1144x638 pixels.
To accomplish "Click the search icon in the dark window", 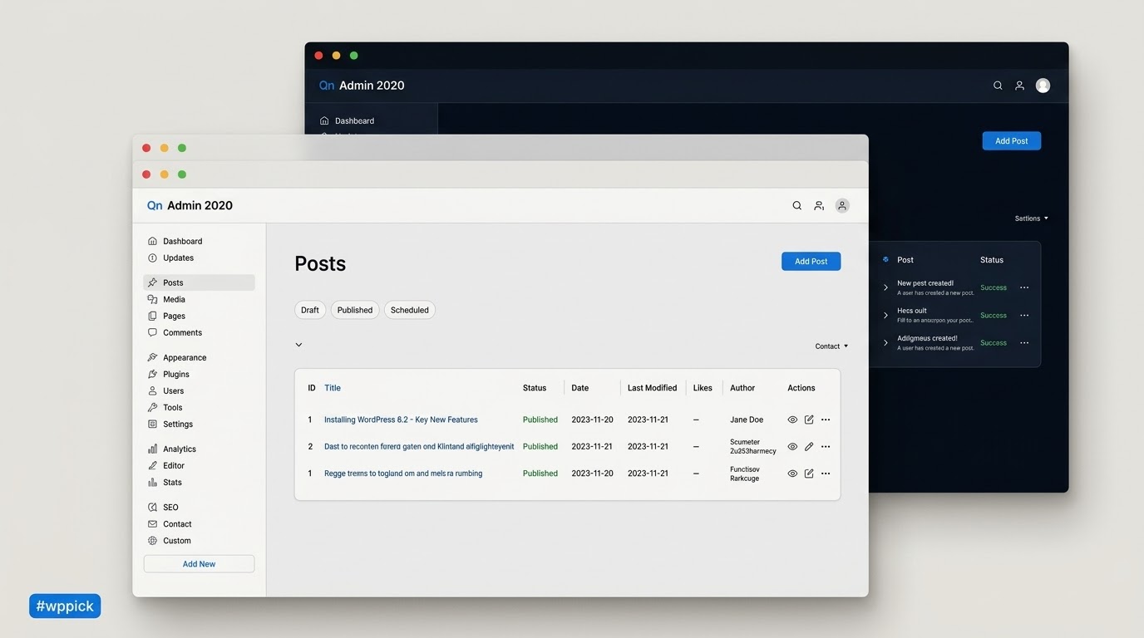I will (998, 86).
